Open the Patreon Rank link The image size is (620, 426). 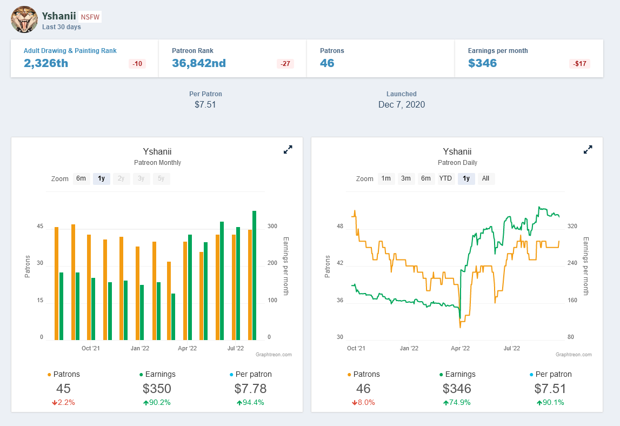(x=192, y=51)
